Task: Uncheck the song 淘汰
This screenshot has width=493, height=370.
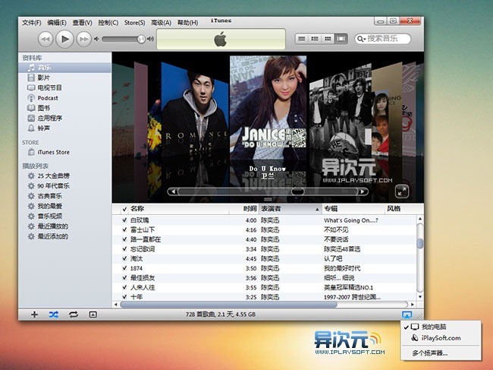Action: click(124, 258)
